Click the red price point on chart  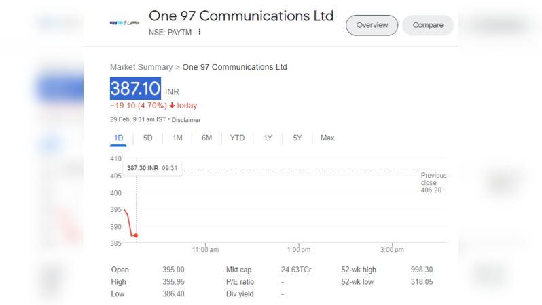[136, 235]
